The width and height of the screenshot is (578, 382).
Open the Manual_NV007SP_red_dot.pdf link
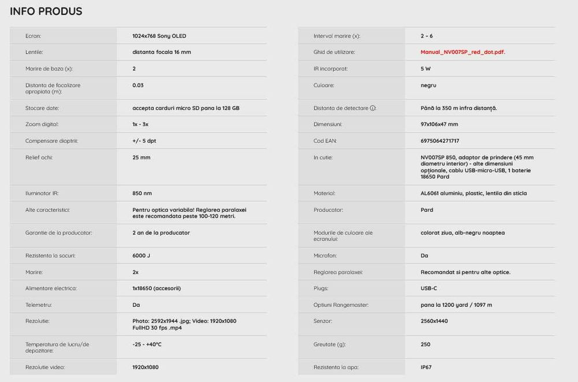463,52
